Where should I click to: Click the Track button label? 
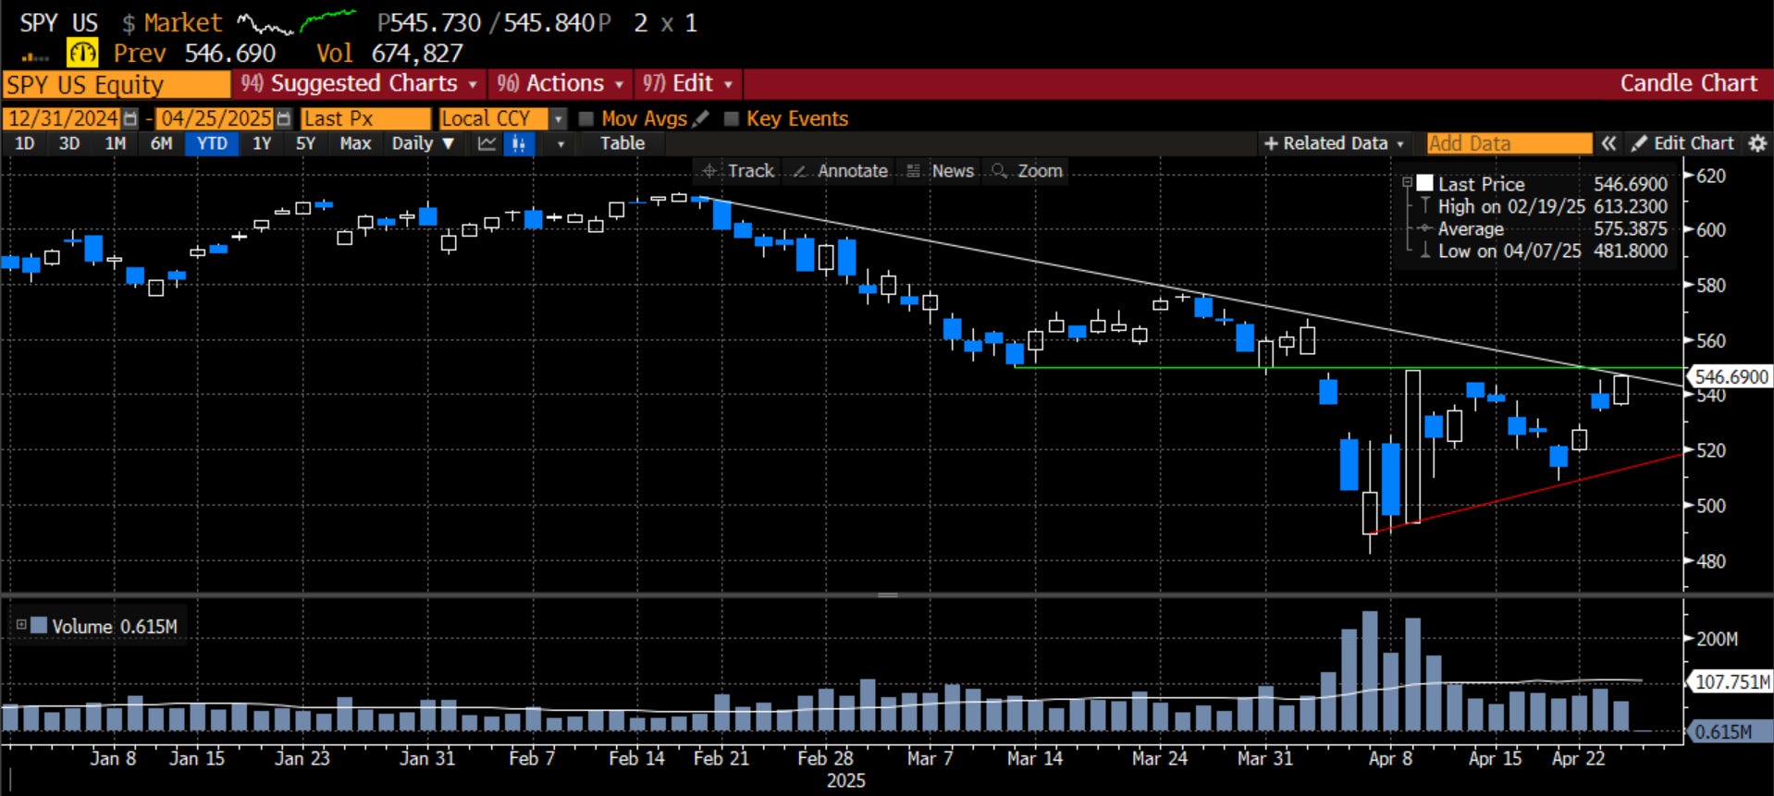tap(750, 171)
